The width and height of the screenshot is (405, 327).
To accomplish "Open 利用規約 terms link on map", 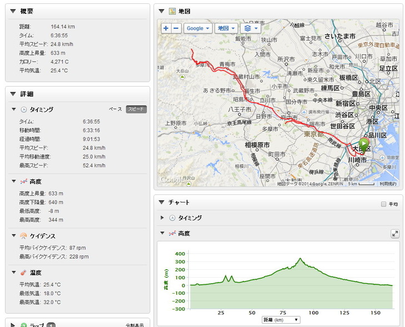I will 388,184.
